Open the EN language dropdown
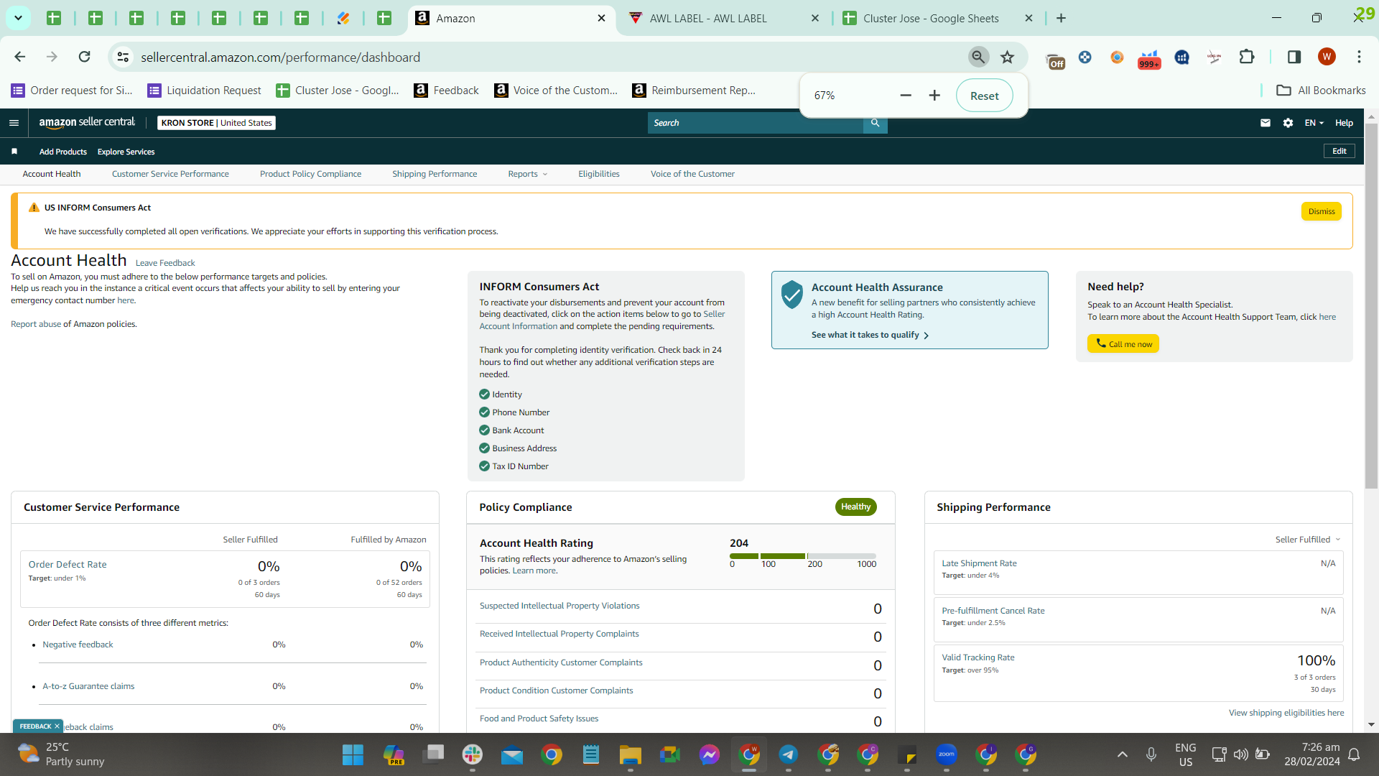Viewport: 1379px width, 776px height. [x=1314, y=123]
